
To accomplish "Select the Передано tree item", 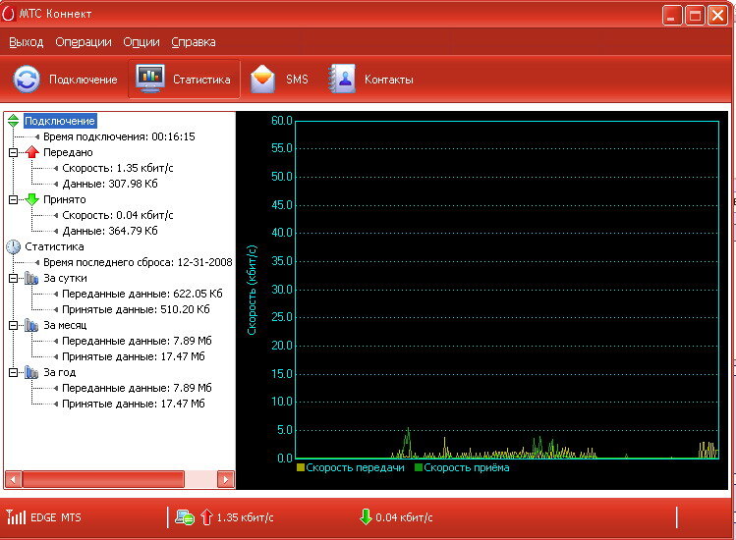I will [68, 152].
